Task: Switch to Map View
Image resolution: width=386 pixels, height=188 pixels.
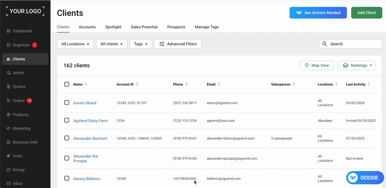Action: [317, 65]
